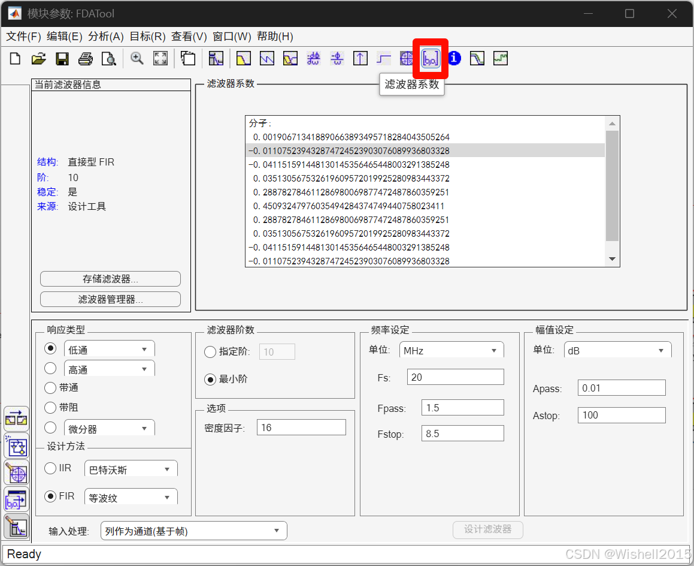Show filter coefficients toolbar icon

pyautogui.click(x=431, y=59)
